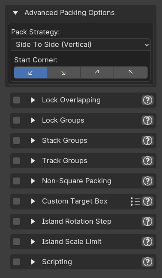Collapse the Advanced Packing Options panel
This screenshot has height=278, width=162.
(15, 13)
